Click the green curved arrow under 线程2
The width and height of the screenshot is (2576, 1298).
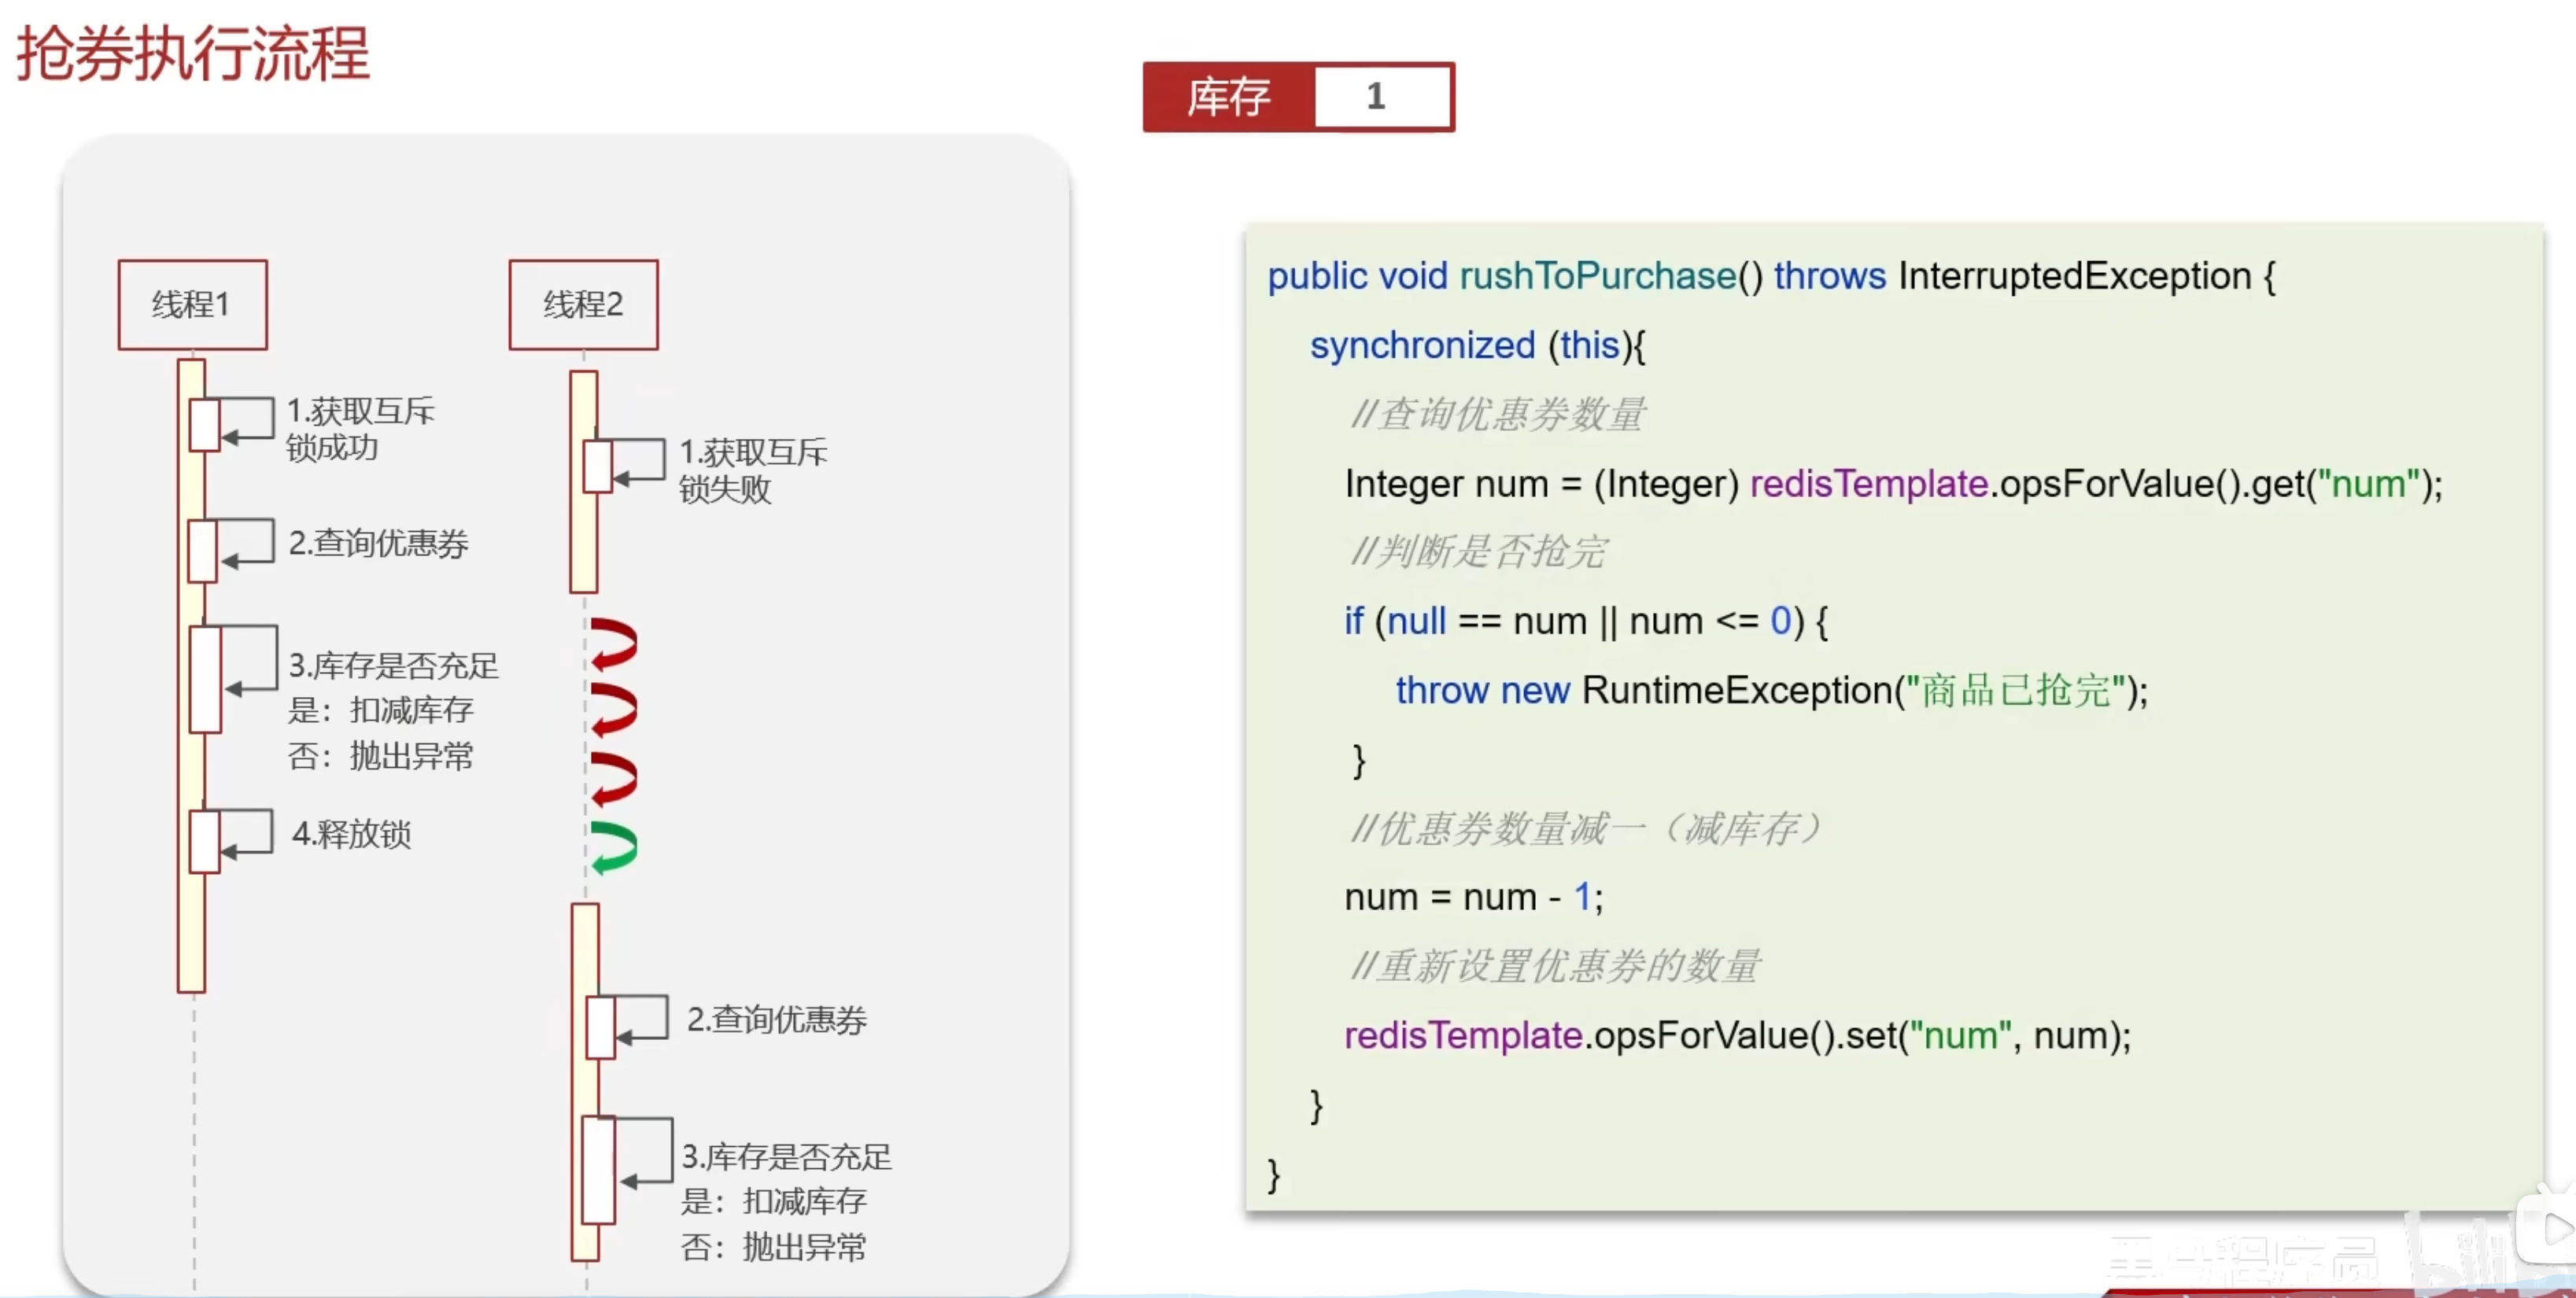[614, 847]
